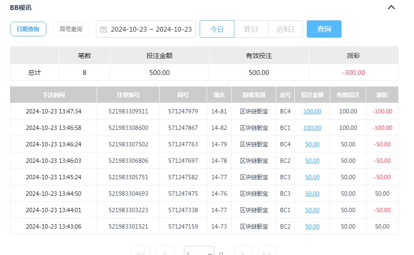Click the next page arrow icon

[x=243, y=251]
